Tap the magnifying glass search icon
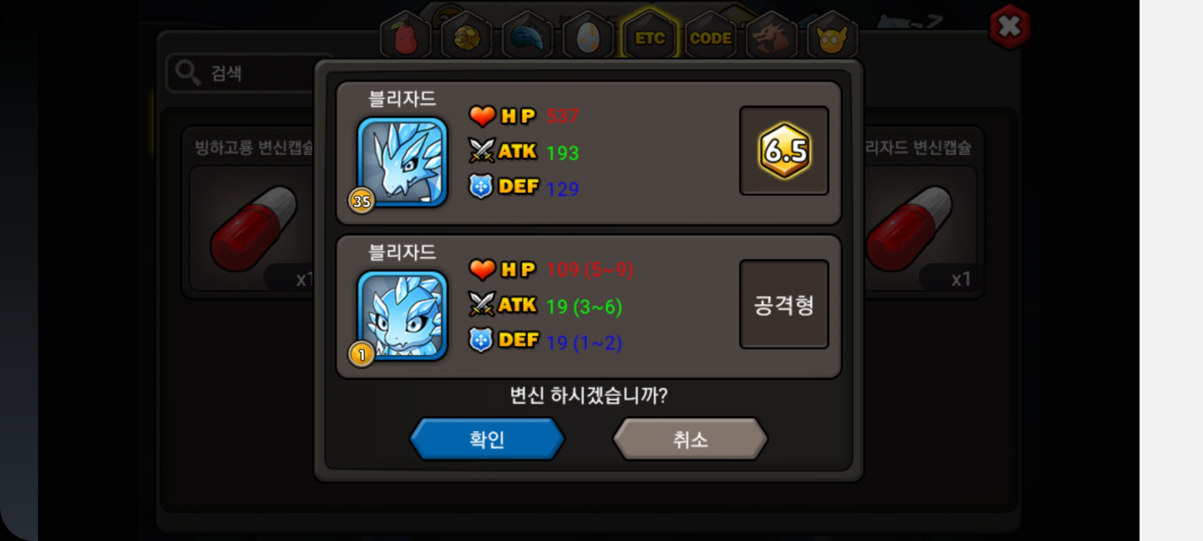Image resolution: width=1203 pixels, height=541 pixels. tap(188, 73)
